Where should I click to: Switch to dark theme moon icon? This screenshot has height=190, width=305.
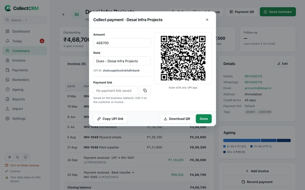click(18, 157)
